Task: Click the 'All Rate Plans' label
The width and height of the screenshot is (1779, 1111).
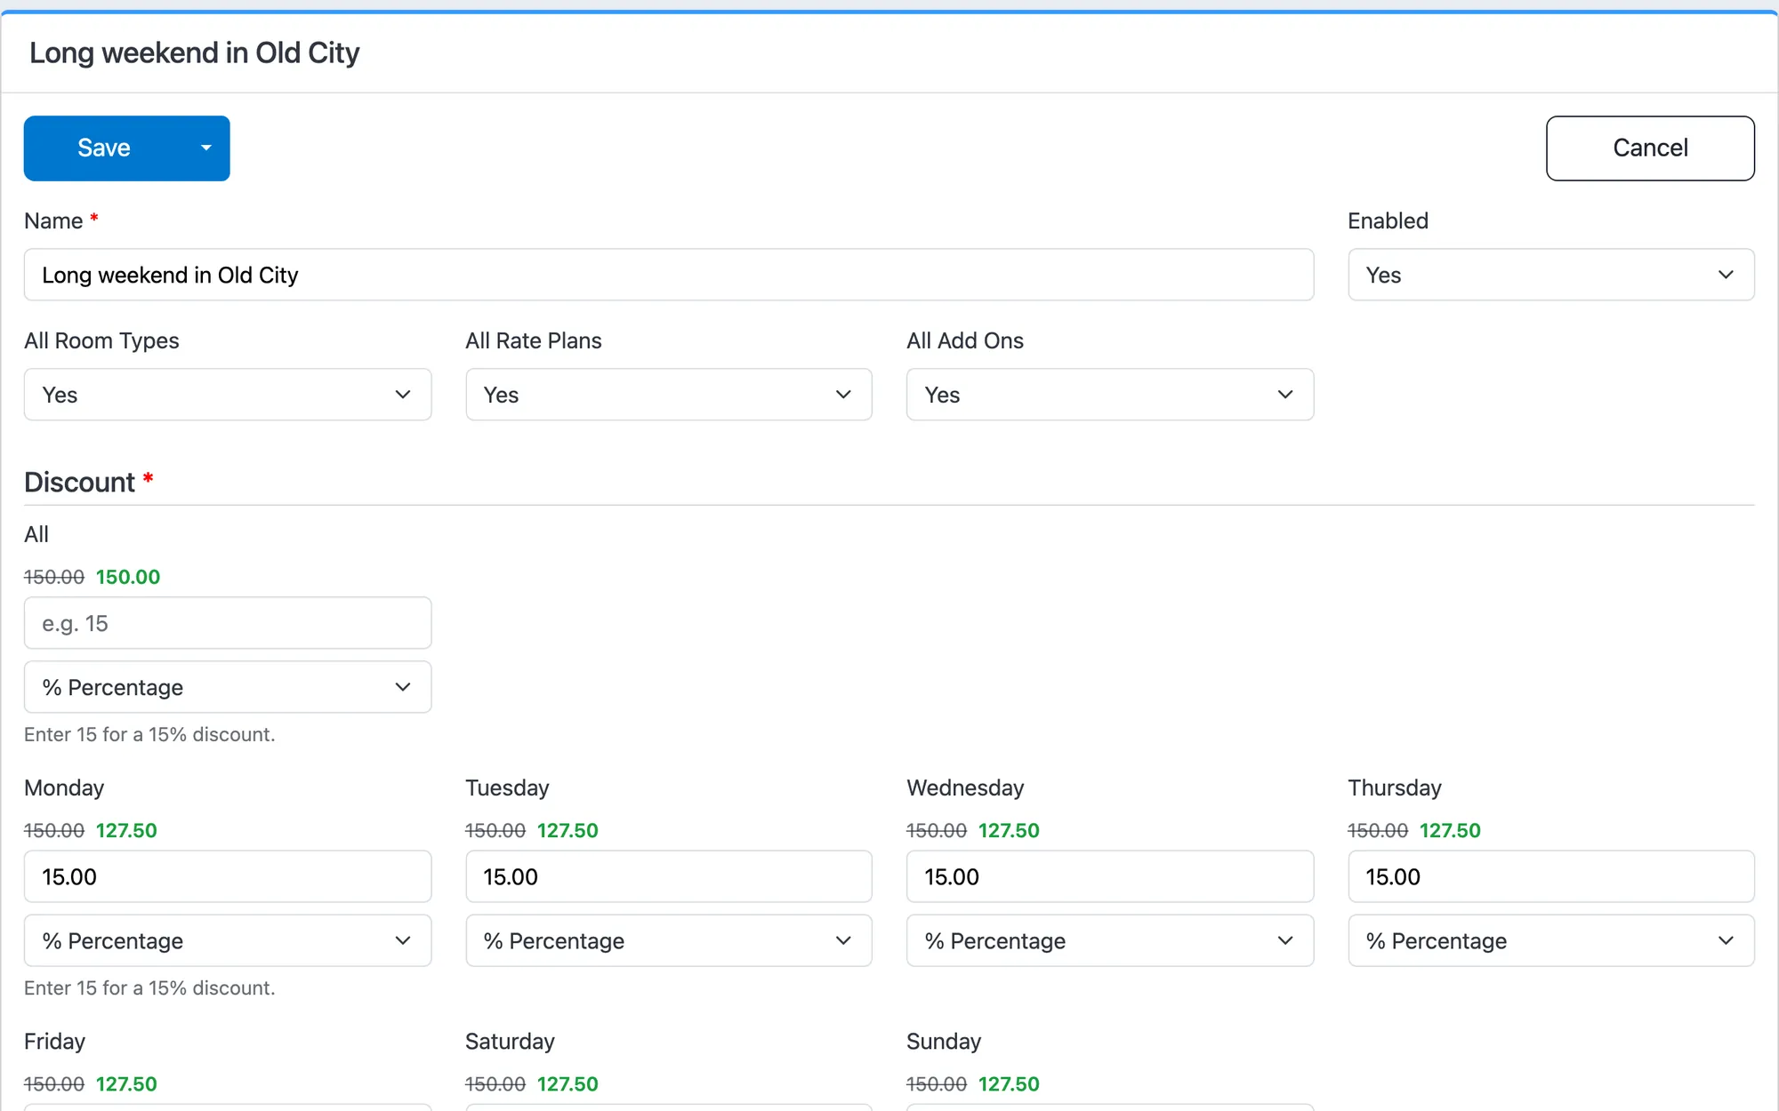Action: point(534,340)
